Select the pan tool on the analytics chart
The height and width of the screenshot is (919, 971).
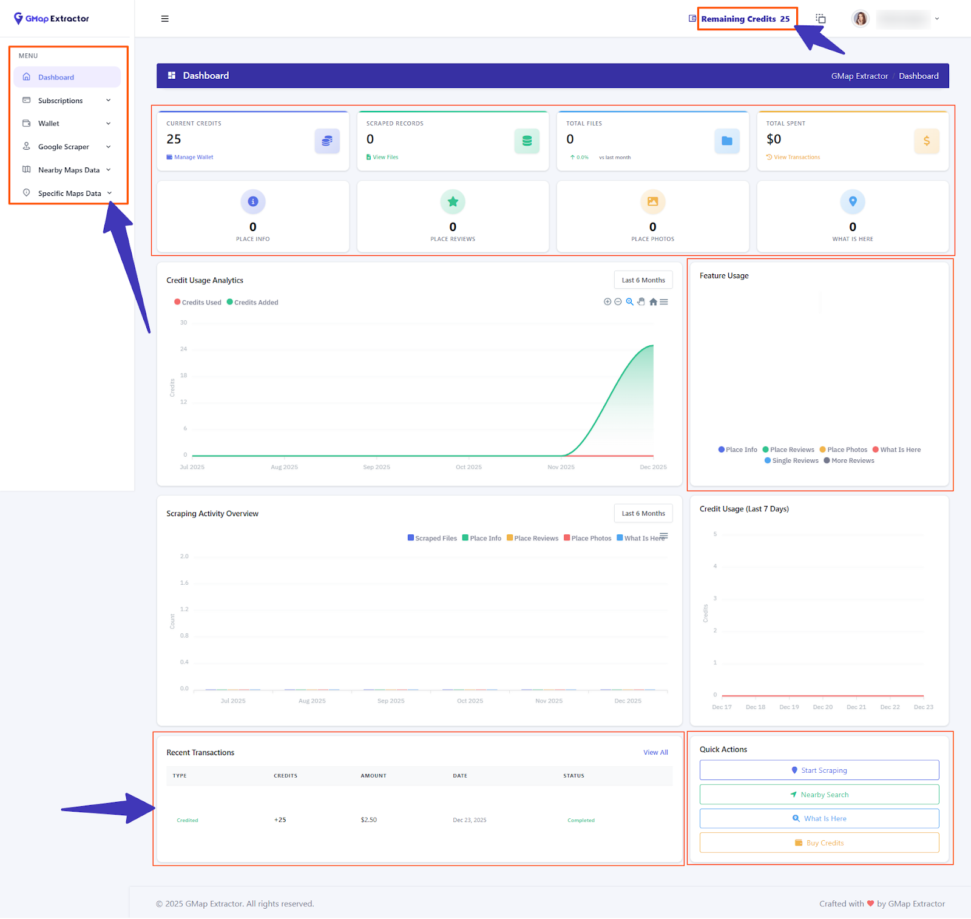[641, 301]
